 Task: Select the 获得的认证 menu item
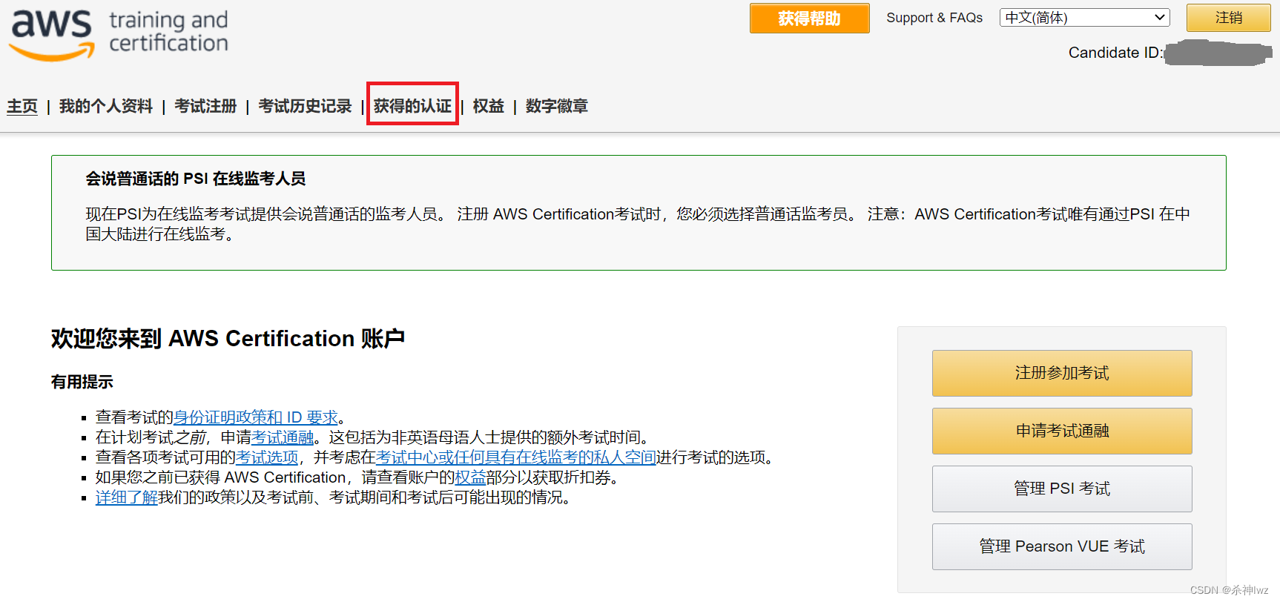pos(412,106)
